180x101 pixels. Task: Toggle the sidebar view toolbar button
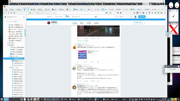(138, 13)
